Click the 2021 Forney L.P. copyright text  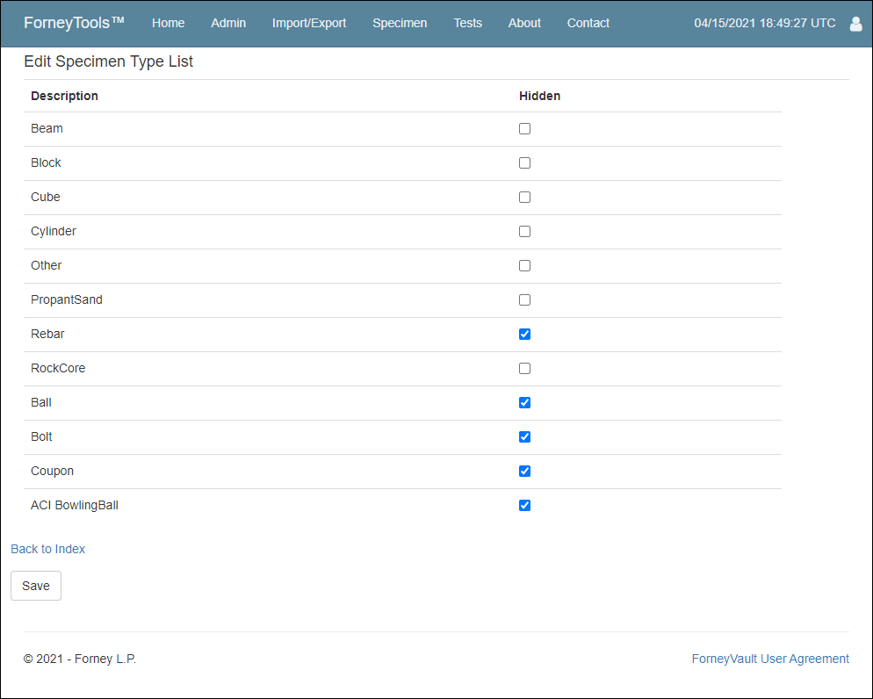pos(80,659)
